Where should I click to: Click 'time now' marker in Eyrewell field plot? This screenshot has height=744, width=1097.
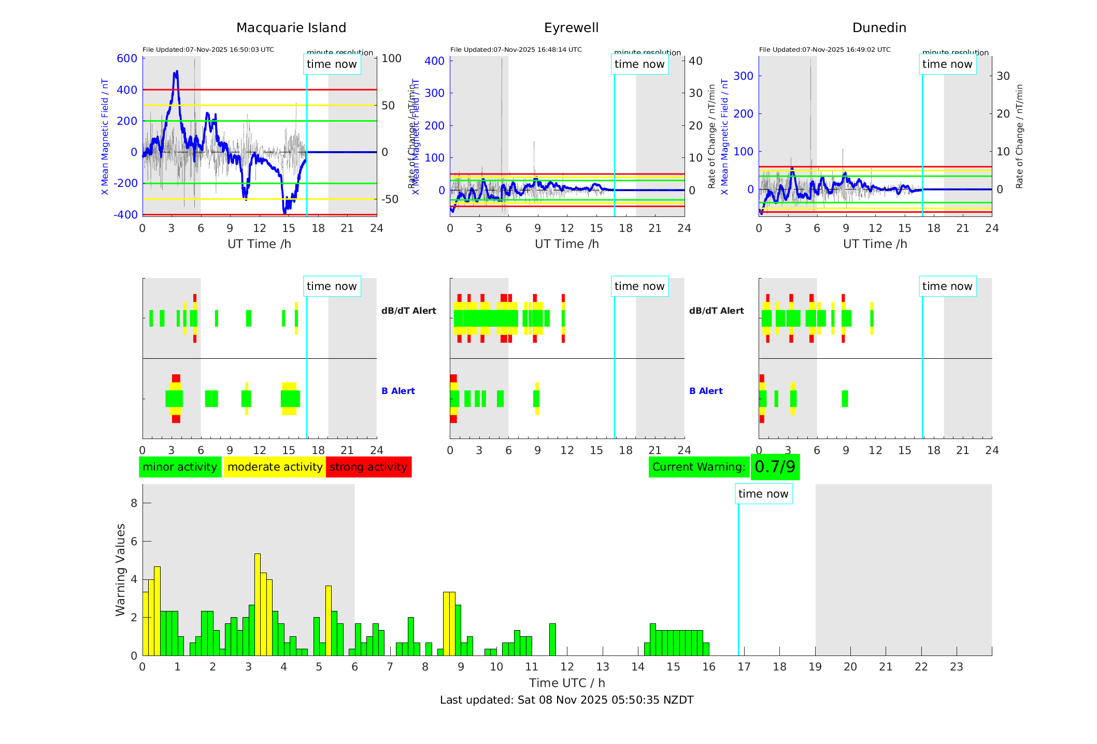point(639,64)
